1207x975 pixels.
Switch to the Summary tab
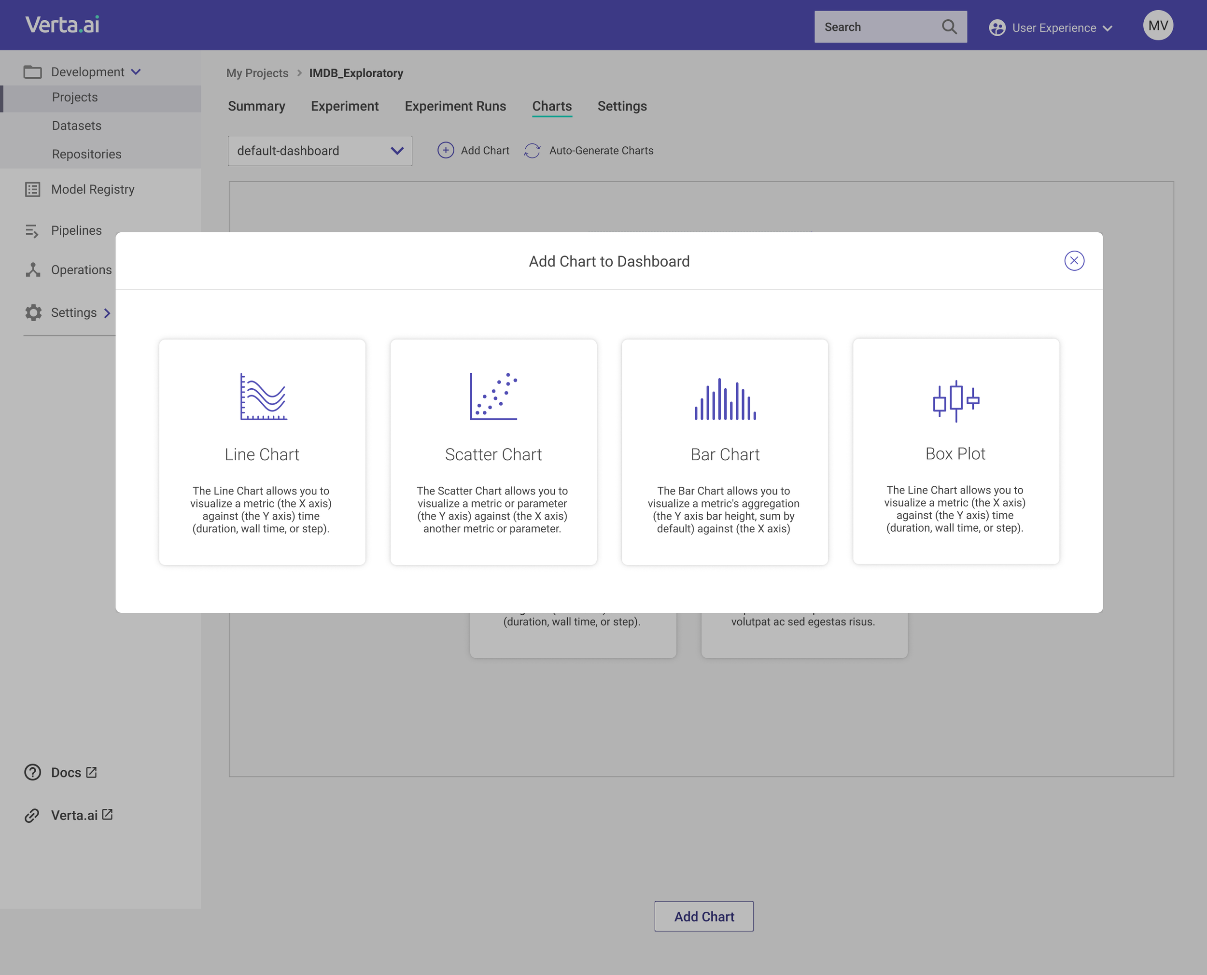(x=256, y=106)
